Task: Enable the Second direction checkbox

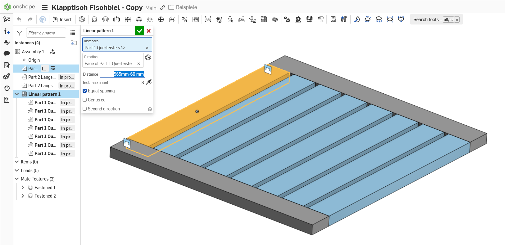Action: [x=85, y=109]
